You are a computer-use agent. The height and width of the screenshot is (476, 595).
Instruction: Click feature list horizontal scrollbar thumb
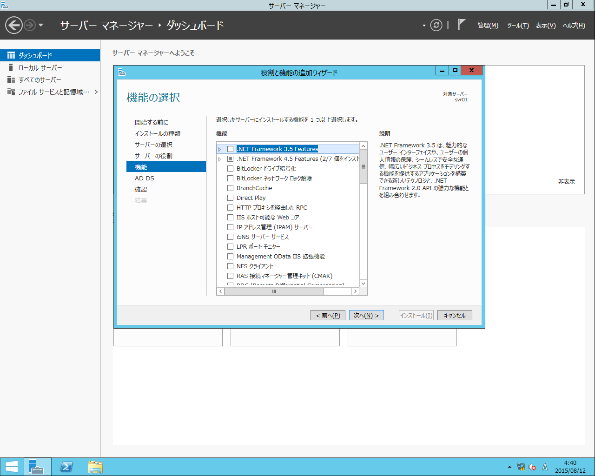pyautogui.click(x=274, y=291)
